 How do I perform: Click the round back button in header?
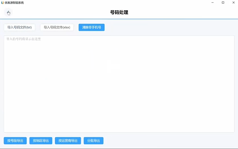8,13
